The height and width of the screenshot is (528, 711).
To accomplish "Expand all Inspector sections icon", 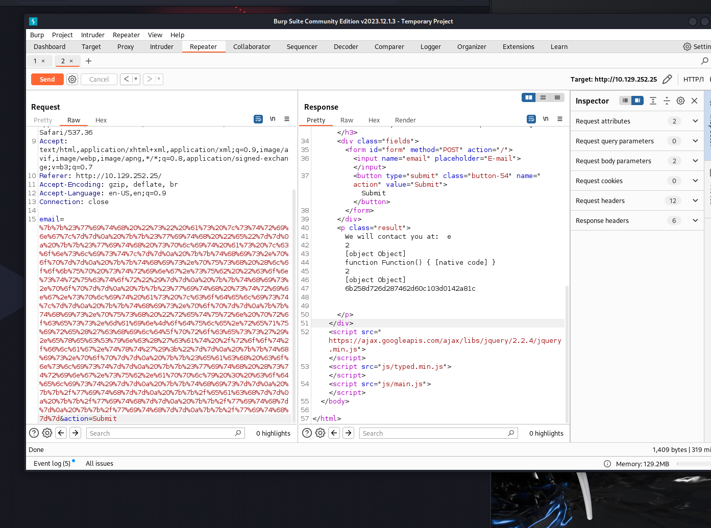I will click(x=653, y=100).
